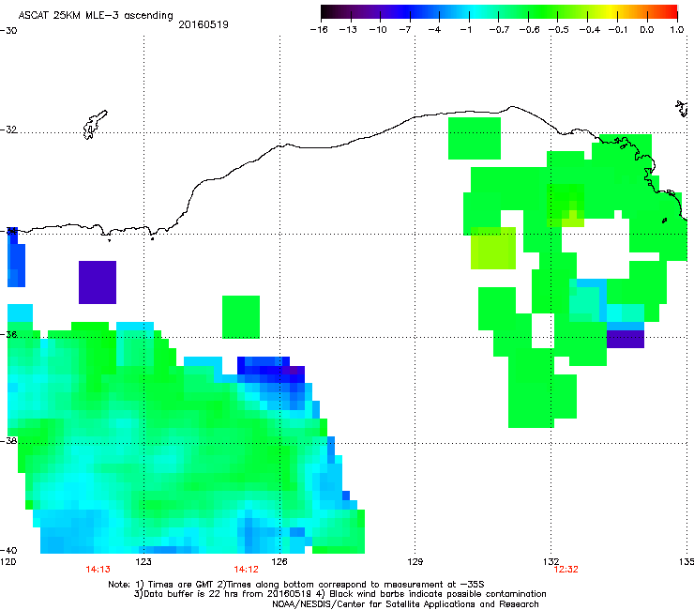Click the '-30' latitude axis label
694x610 pixels.
pyautogui.click(x=8, y=31)
